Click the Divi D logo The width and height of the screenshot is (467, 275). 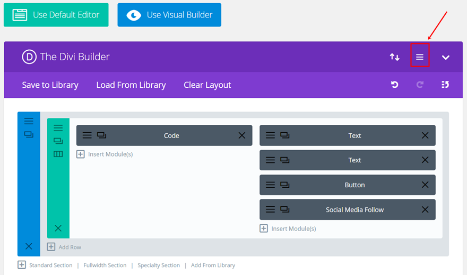(x=29, y=57)
